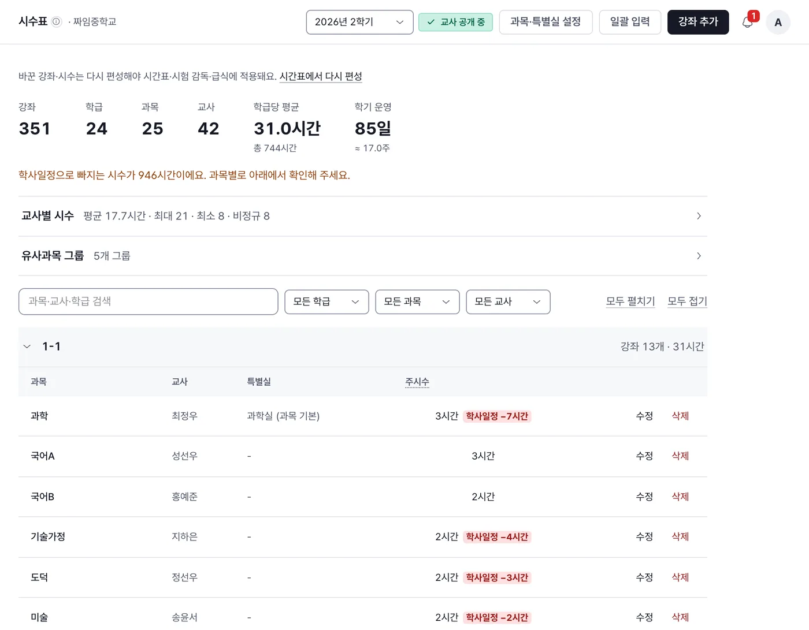The height and width of the screenshot is (630, 809).
Task: Click the 일괄 입력 button
Action: pyautogui.click(x=630, y=22)
